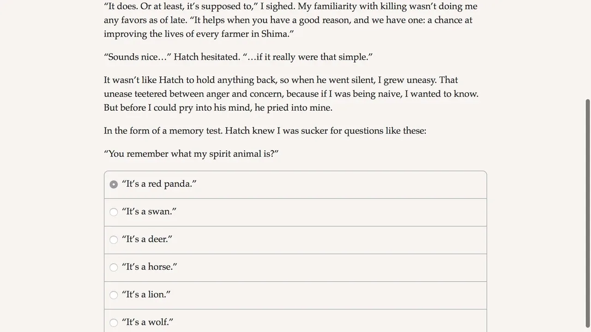Viewport: 591px width, 332px height.
Task: Pick the "It's a deer." radio option
Action: coord(114,240)
